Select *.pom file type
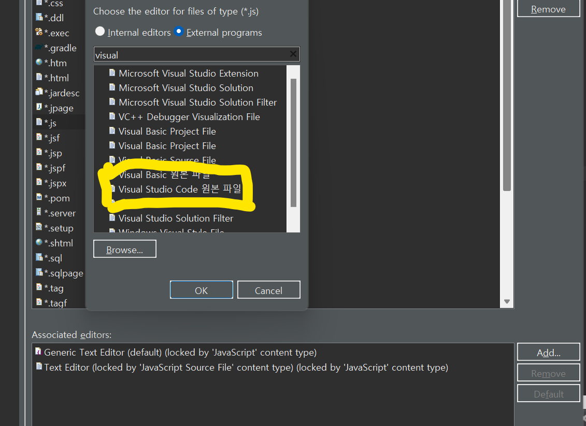 click(x=57, y=198)
